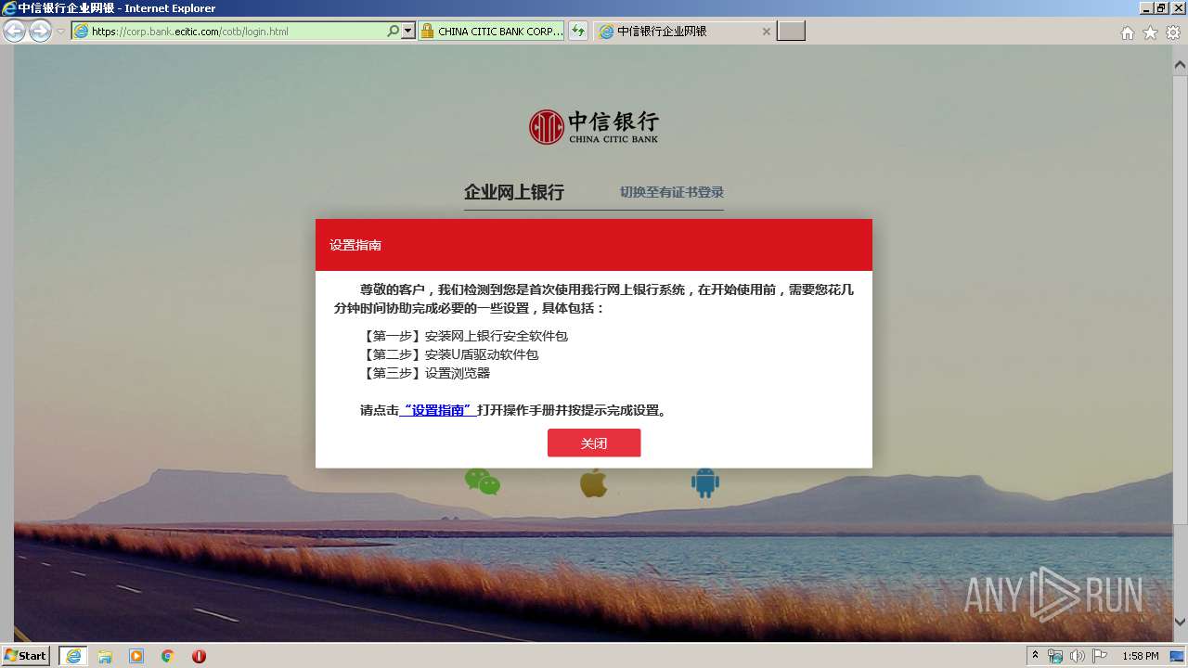Click the red 设置指南 dialog header title
The image size is (1188, 668).
(355, 245)
